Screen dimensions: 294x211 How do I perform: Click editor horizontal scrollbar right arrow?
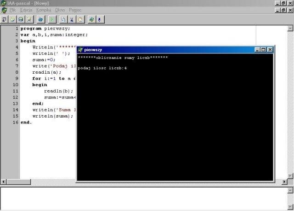click(284, 182)
